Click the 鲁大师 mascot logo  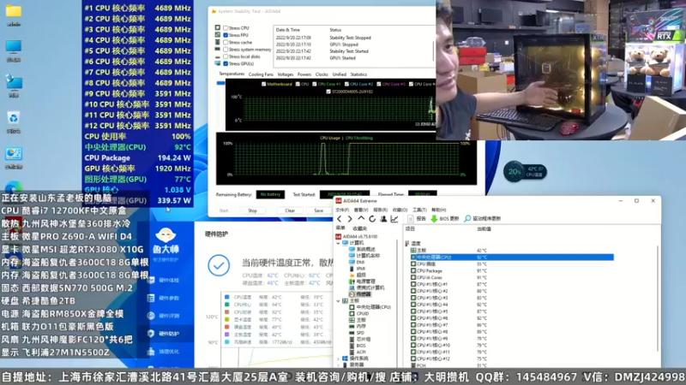pyautogui.click(x=165, y=236)
